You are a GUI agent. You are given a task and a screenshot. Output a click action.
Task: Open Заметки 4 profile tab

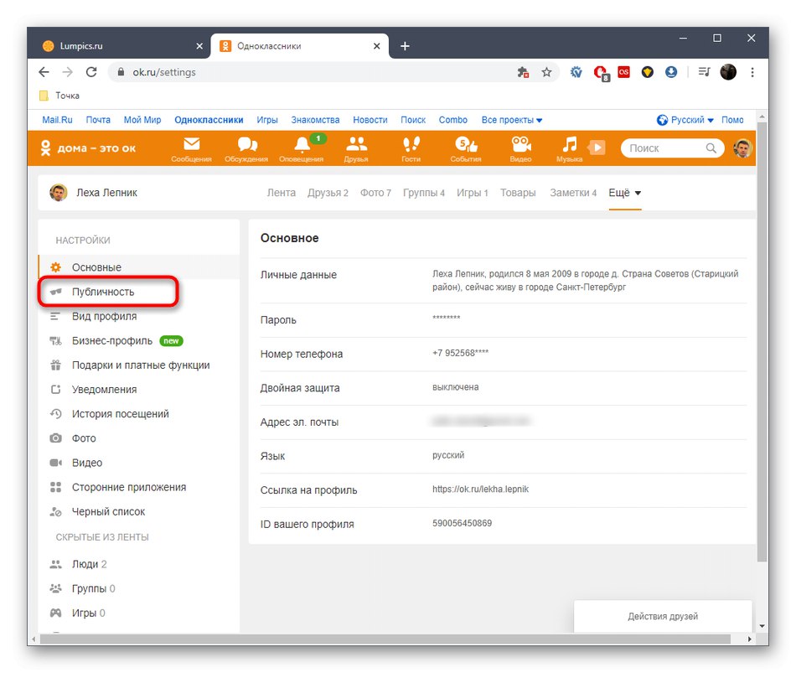pyautogui.click(x=573, y=193)
